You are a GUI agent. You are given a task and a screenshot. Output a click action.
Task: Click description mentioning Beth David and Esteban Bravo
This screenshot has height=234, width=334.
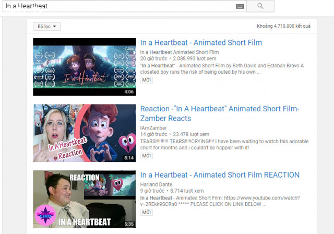tap(222, 69)
